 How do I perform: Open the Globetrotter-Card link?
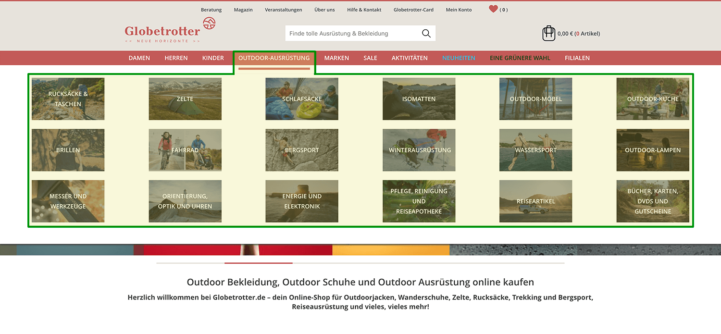pos(413,10)
